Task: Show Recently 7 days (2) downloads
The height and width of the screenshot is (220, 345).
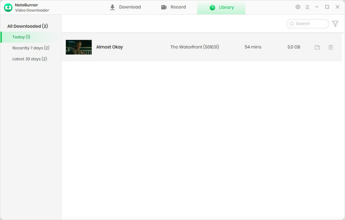Action: [30, 48]
